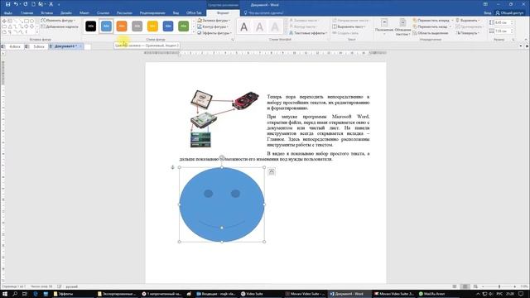The image size is (530, 298).
Task: Open Эффекты фигуры dropdown
Action: pos(214,33)
